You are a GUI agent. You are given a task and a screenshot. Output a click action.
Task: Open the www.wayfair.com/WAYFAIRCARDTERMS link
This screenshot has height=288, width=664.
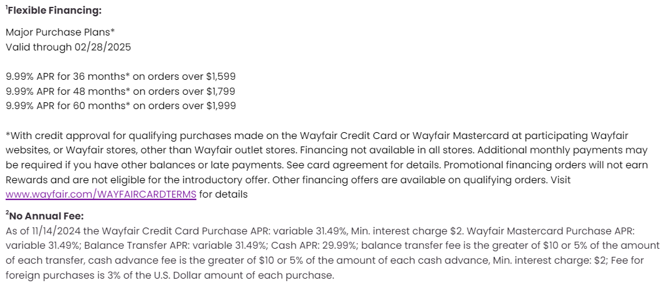coord(101,194)
